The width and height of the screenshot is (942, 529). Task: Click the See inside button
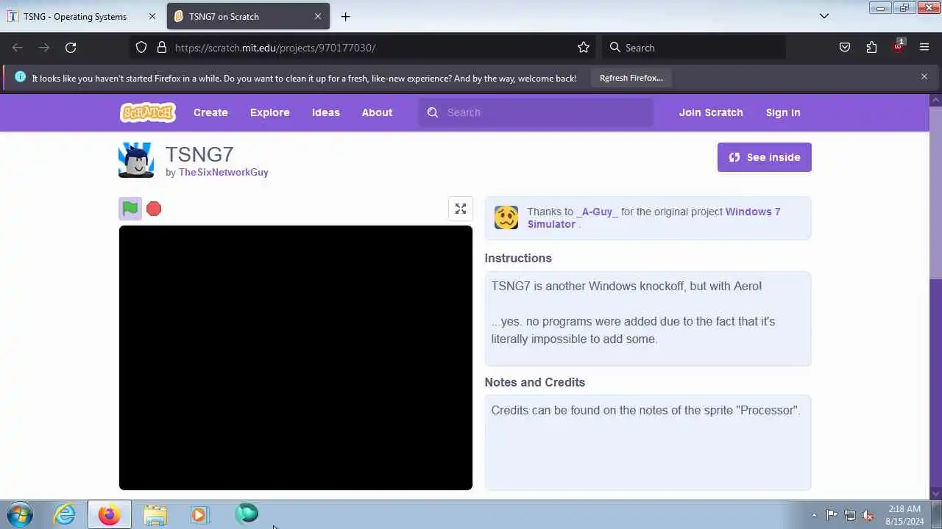(x=764, y=157)
